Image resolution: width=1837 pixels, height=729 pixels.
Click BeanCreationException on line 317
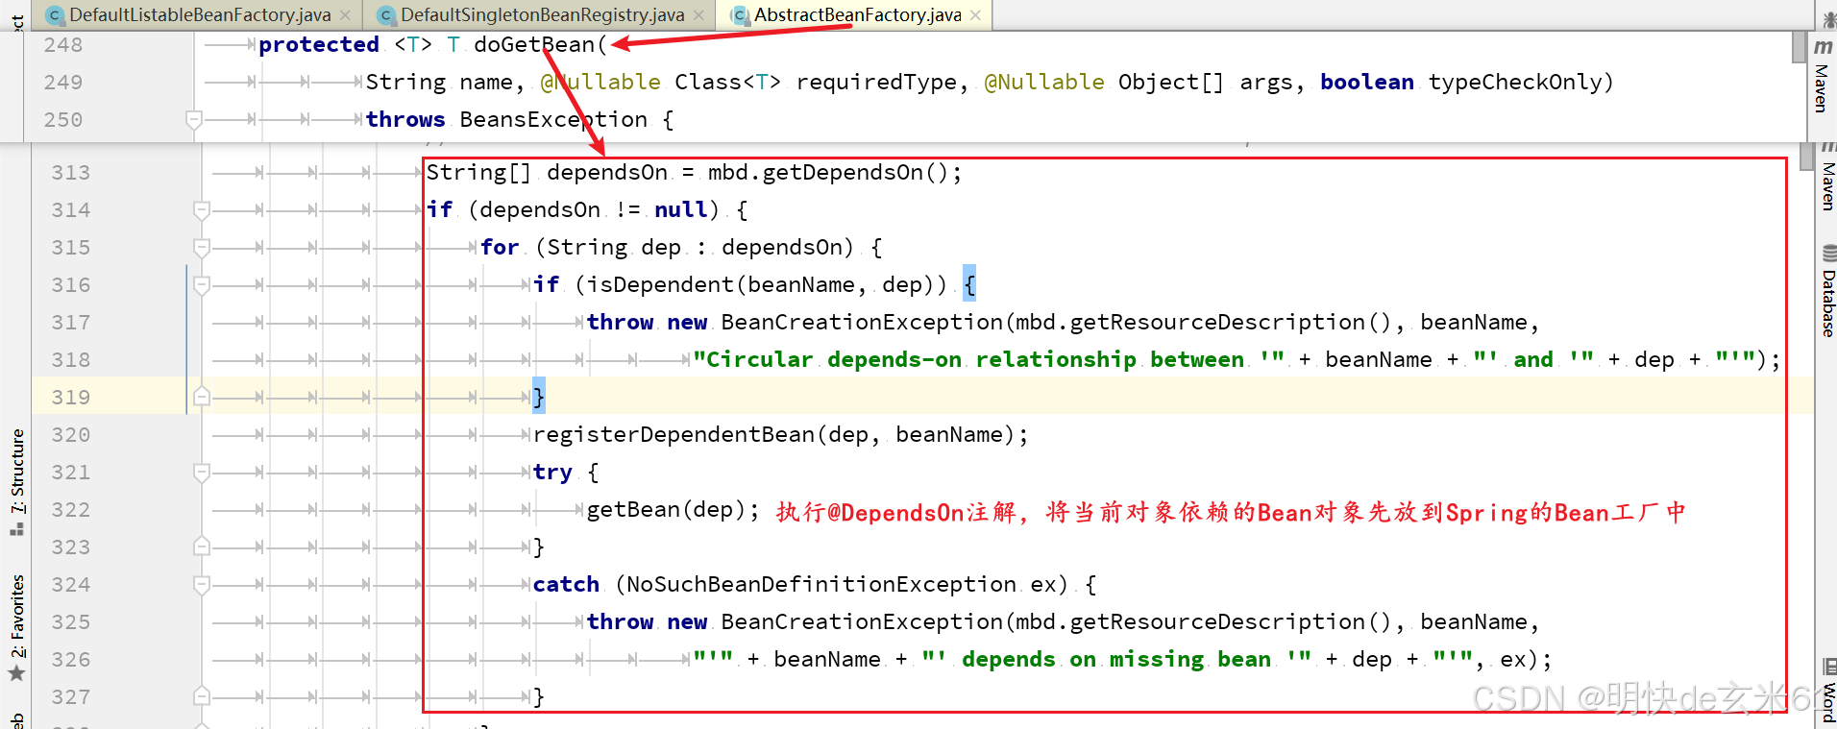[x=862, y=323]
